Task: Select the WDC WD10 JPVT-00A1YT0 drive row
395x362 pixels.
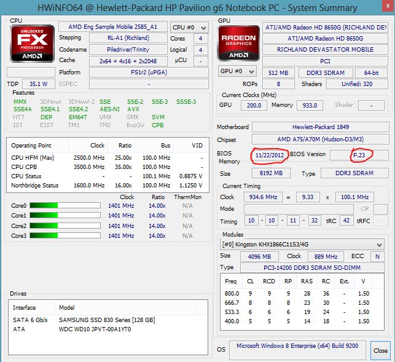Action: (108, 329)
